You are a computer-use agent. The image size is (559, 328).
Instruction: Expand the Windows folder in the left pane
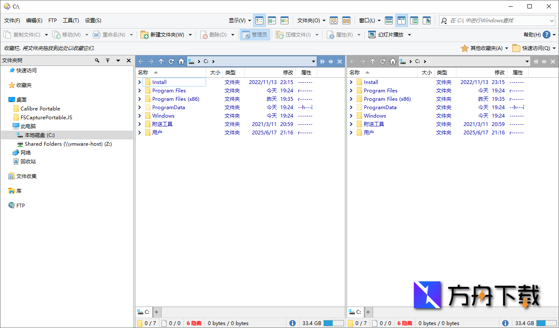click(139, 115)
